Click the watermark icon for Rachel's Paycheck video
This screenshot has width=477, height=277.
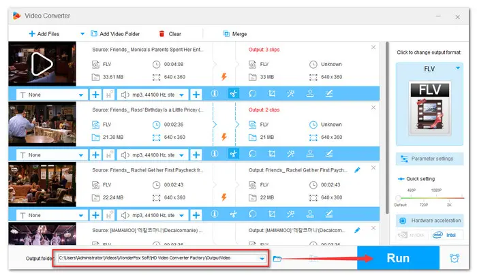pos(310,214)
